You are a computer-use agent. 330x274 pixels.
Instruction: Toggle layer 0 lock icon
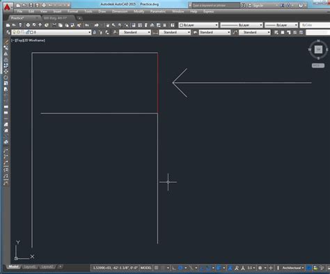tap(27, 32)
